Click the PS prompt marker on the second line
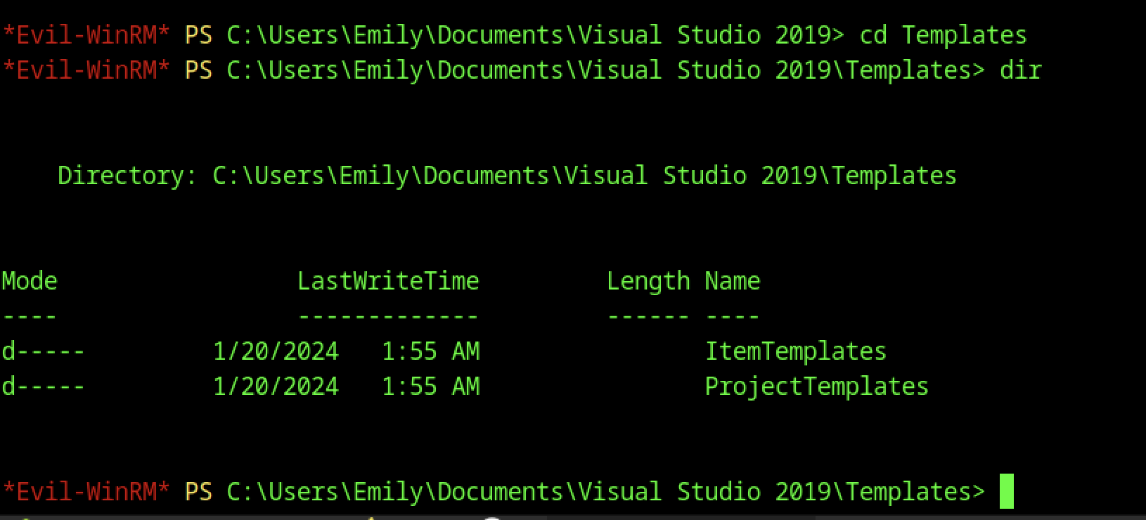The width and height of the screenshot is (1146, 520). pos(198,70)
